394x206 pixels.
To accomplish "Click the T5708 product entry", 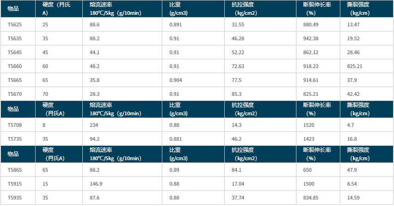I will click(x=15, y=125).
